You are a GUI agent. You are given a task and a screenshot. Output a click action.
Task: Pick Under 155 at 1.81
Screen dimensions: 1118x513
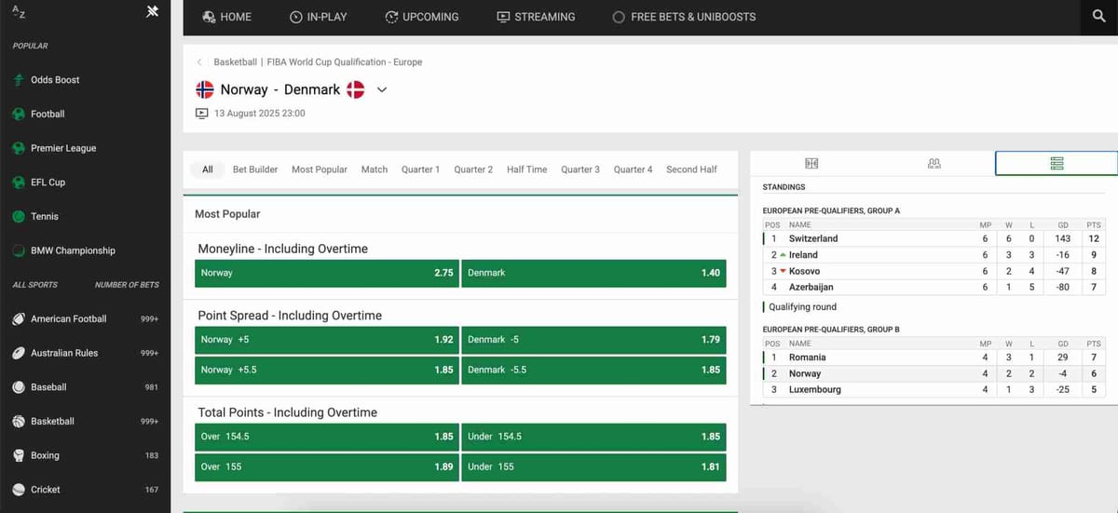pos(593,466)
